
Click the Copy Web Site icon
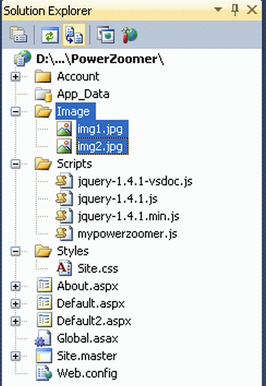[x=106, y=35]
